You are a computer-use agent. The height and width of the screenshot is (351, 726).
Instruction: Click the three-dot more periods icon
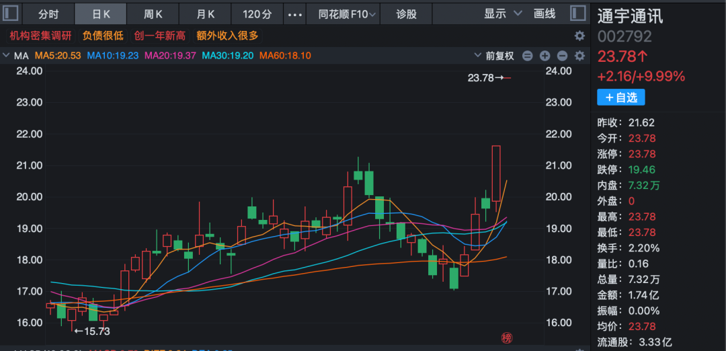tap(294, 13)
